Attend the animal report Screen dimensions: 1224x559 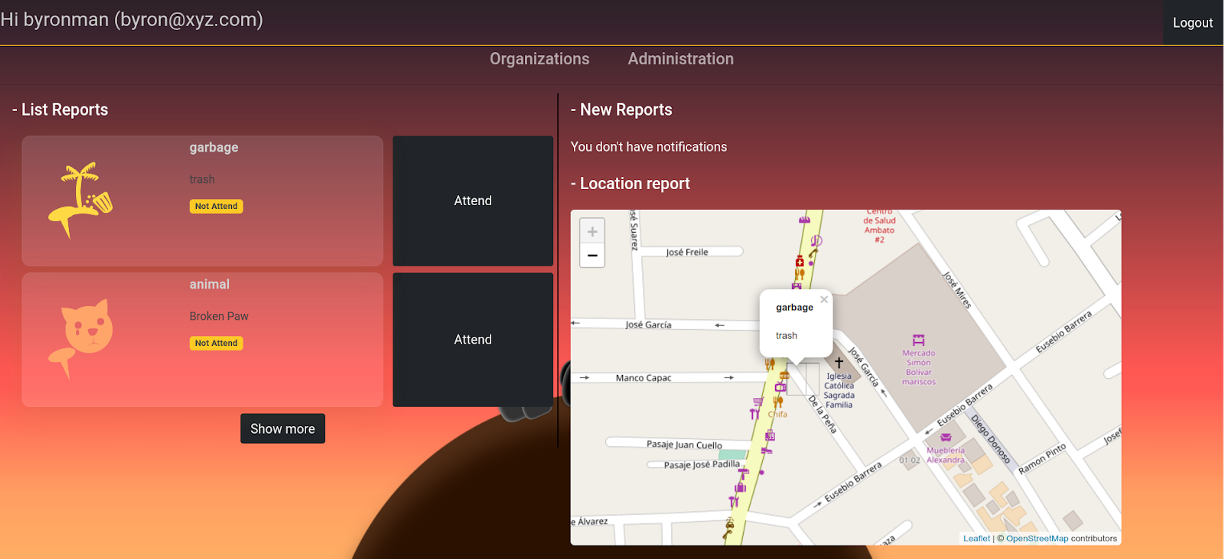tap(472, 339)
